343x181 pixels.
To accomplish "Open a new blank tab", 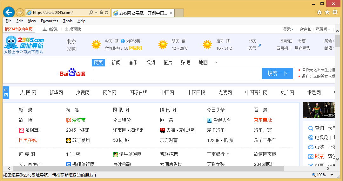I will click(179, 13).
